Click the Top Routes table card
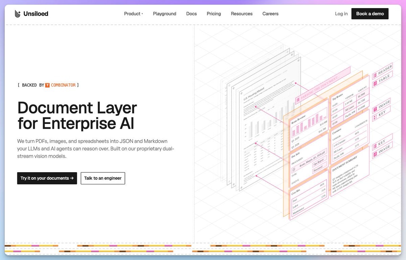Screen dimensions: 406x260 (349, 101)
